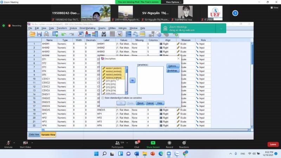Viewport: 281px width, 158px height.
Task: Expand the Zoom webcam notification arrow
Action: [x=221, y=28]
